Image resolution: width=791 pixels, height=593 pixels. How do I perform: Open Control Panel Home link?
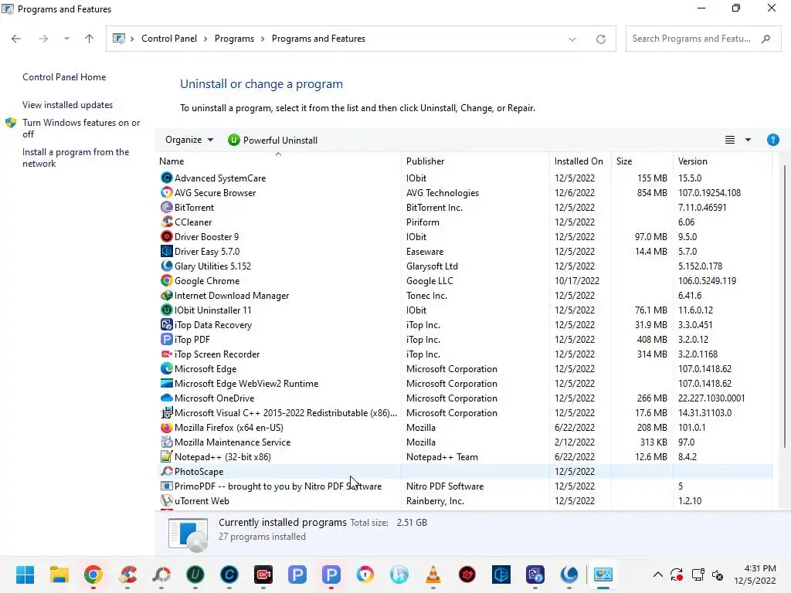click(x=64, y=76)
